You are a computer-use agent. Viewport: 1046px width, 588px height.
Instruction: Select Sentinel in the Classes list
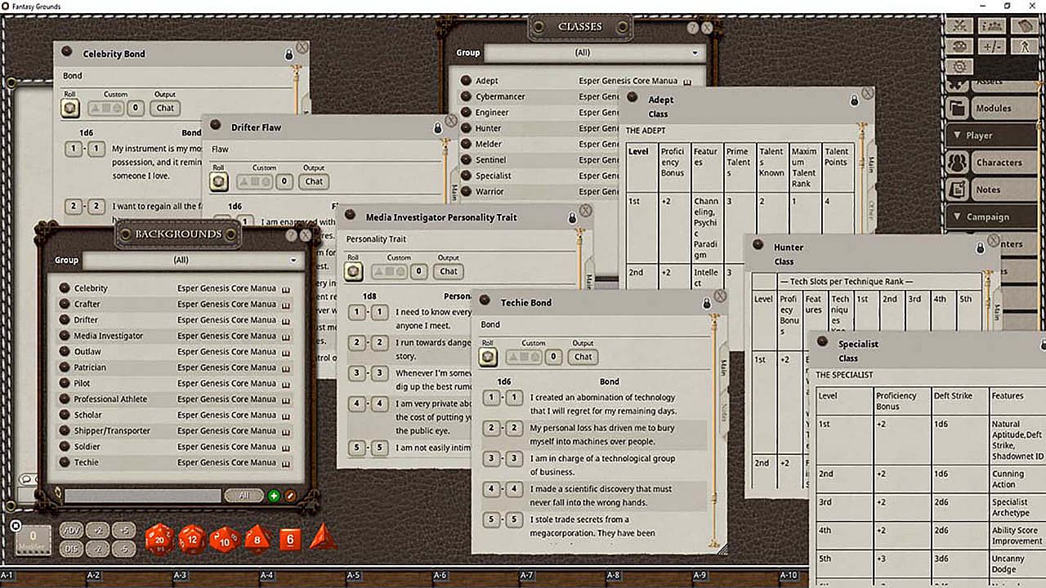(490, 160)
